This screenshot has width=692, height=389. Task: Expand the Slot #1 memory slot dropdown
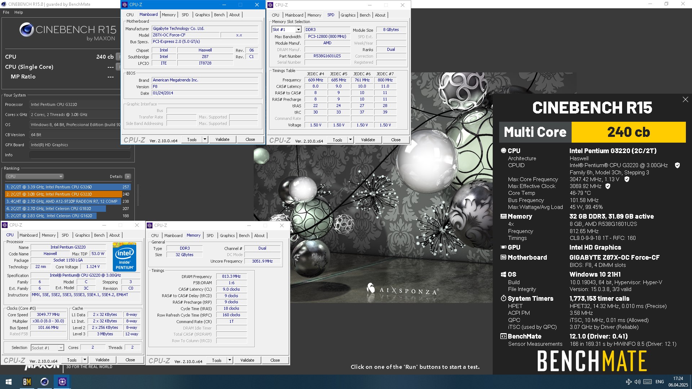(x=298, y=30)
